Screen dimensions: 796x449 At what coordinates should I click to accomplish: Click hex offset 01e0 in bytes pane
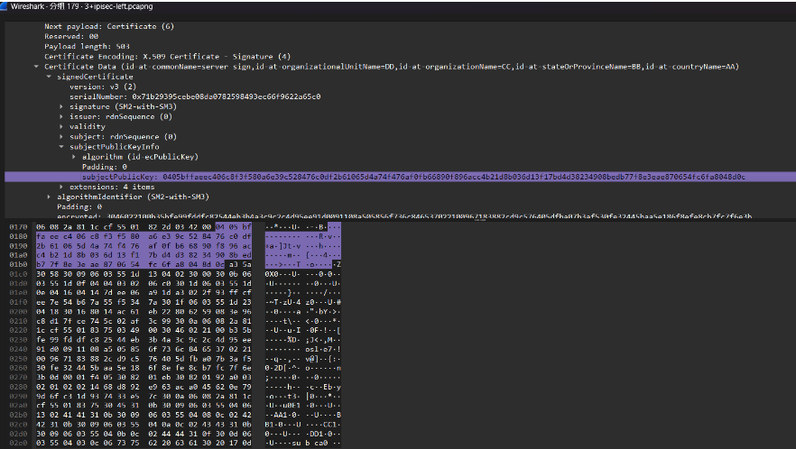19,293
